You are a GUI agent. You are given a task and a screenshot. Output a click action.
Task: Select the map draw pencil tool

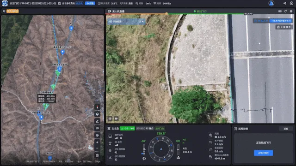click(97, 121)
